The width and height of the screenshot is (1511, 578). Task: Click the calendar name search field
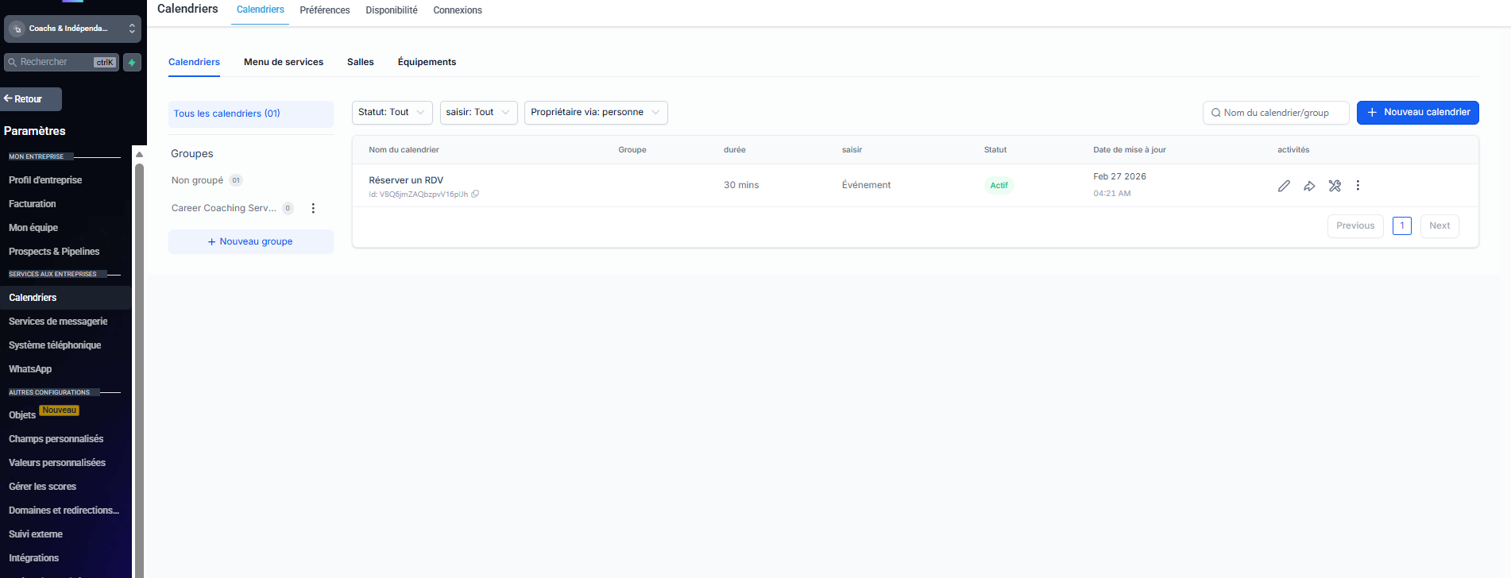coord(1276,113)
